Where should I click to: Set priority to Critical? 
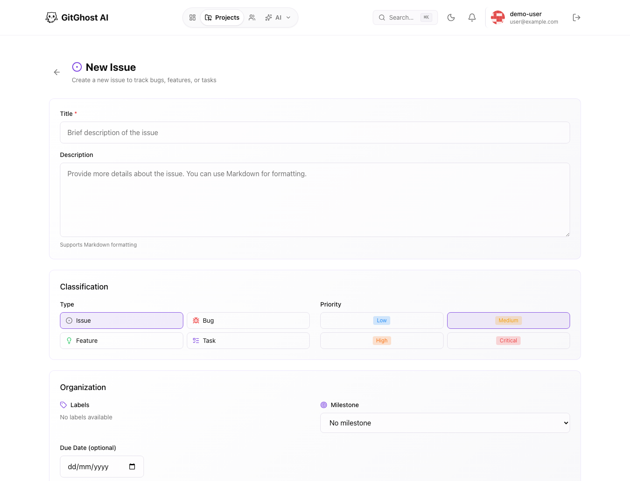(508, 341)
